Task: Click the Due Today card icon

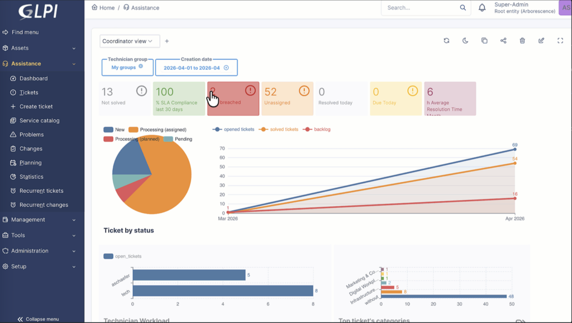Action: [412, 91]
